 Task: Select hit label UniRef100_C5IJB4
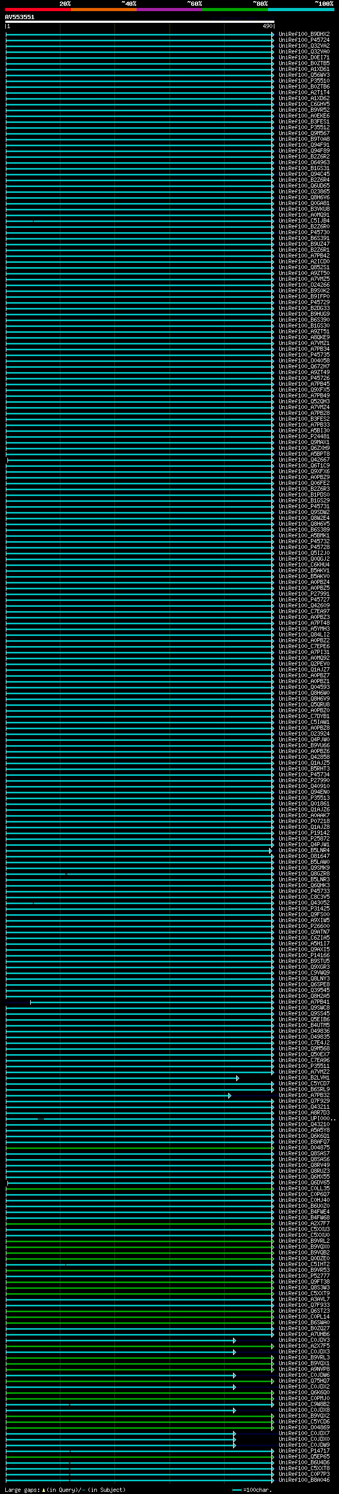click(304, 221)
